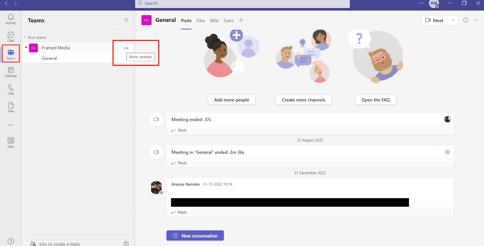
Task: Reply to Ananya Namdev's post
Action: (x=179, y=212)
